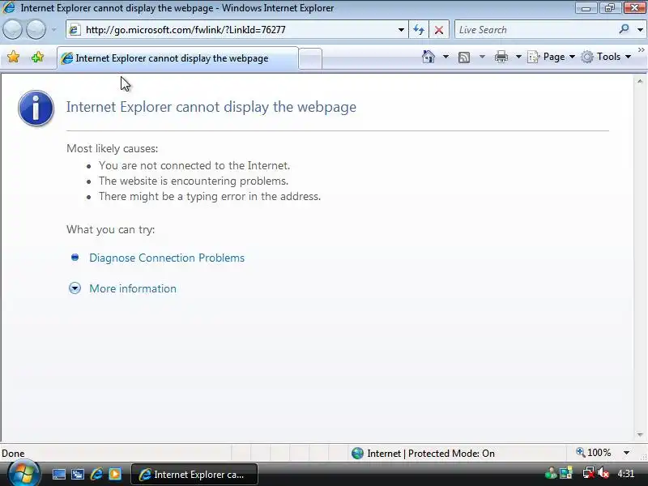Click the Windows Start orb

tap(23, 474)
